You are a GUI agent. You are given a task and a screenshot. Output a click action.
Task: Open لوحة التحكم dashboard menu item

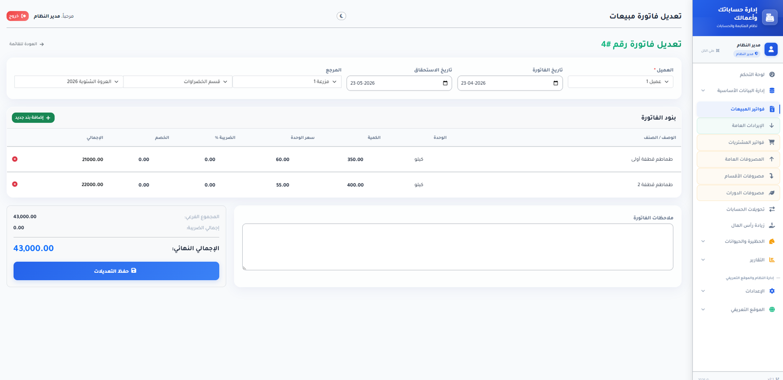pos(738,74)
